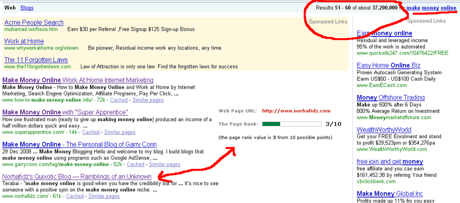Image resolution: width=460 pixels, height=203 pixels.
Task: Open Cached link for norhafidz.com
Action: coord(75,196)
